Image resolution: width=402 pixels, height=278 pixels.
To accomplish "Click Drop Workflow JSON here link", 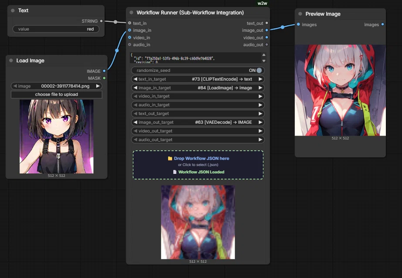I will 202,159.
